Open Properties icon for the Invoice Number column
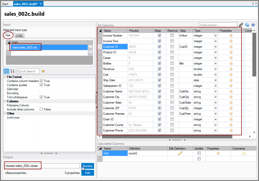Image resolution: width=259 pixels, height=181 pixels. tap(231, 36)
